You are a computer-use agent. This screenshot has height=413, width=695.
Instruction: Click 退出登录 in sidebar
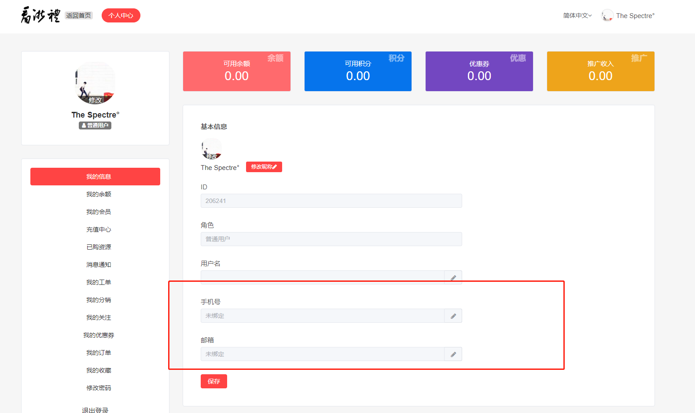click(95, 409)
